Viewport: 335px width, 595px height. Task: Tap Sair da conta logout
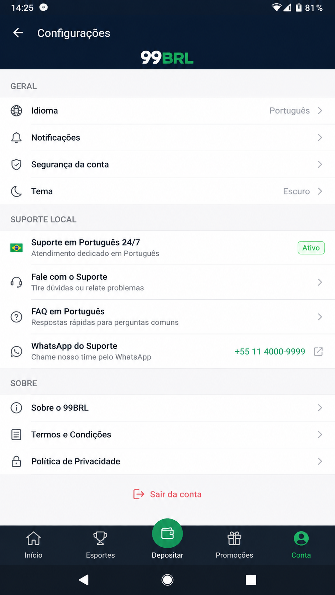167,494
